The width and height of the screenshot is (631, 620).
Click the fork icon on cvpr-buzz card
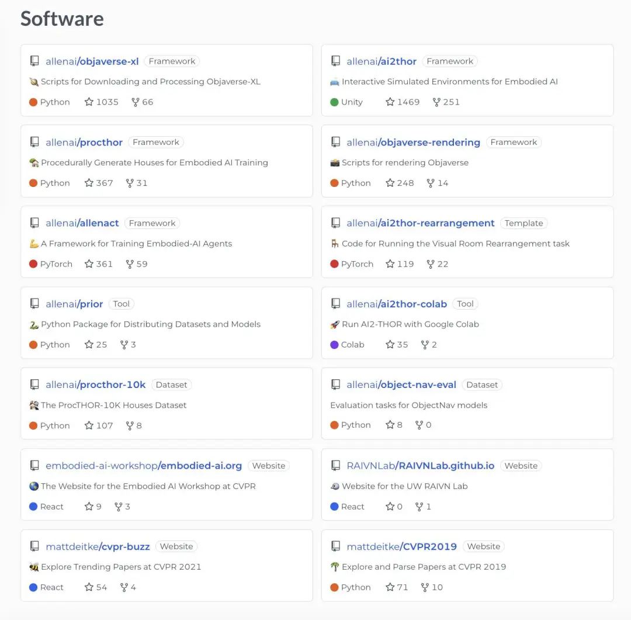point(124,587)
